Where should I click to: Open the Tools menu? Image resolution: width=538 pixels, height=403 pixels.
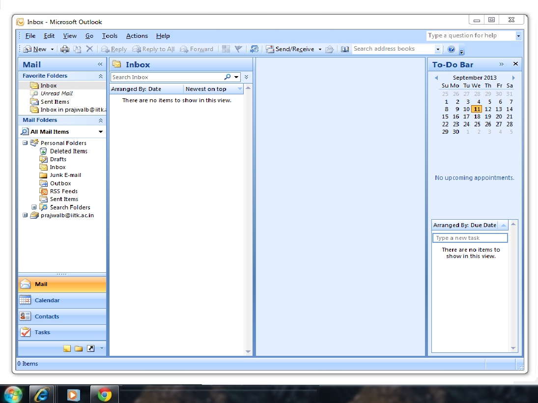click(x=110, y=36)
